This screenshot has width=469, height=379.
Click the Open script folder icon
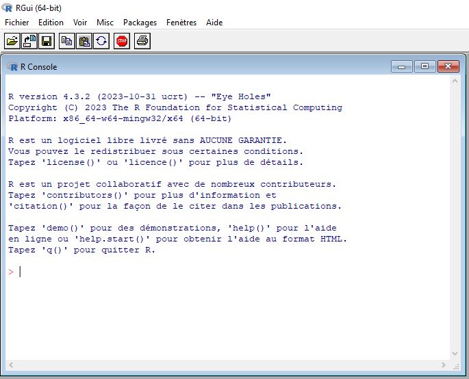tap(12, 41)
